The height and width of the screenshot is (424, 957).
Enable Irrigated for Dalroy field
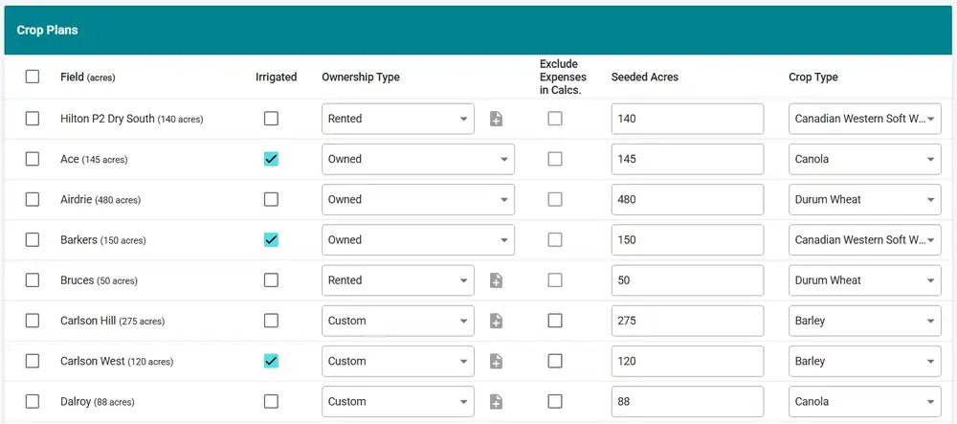271,401
